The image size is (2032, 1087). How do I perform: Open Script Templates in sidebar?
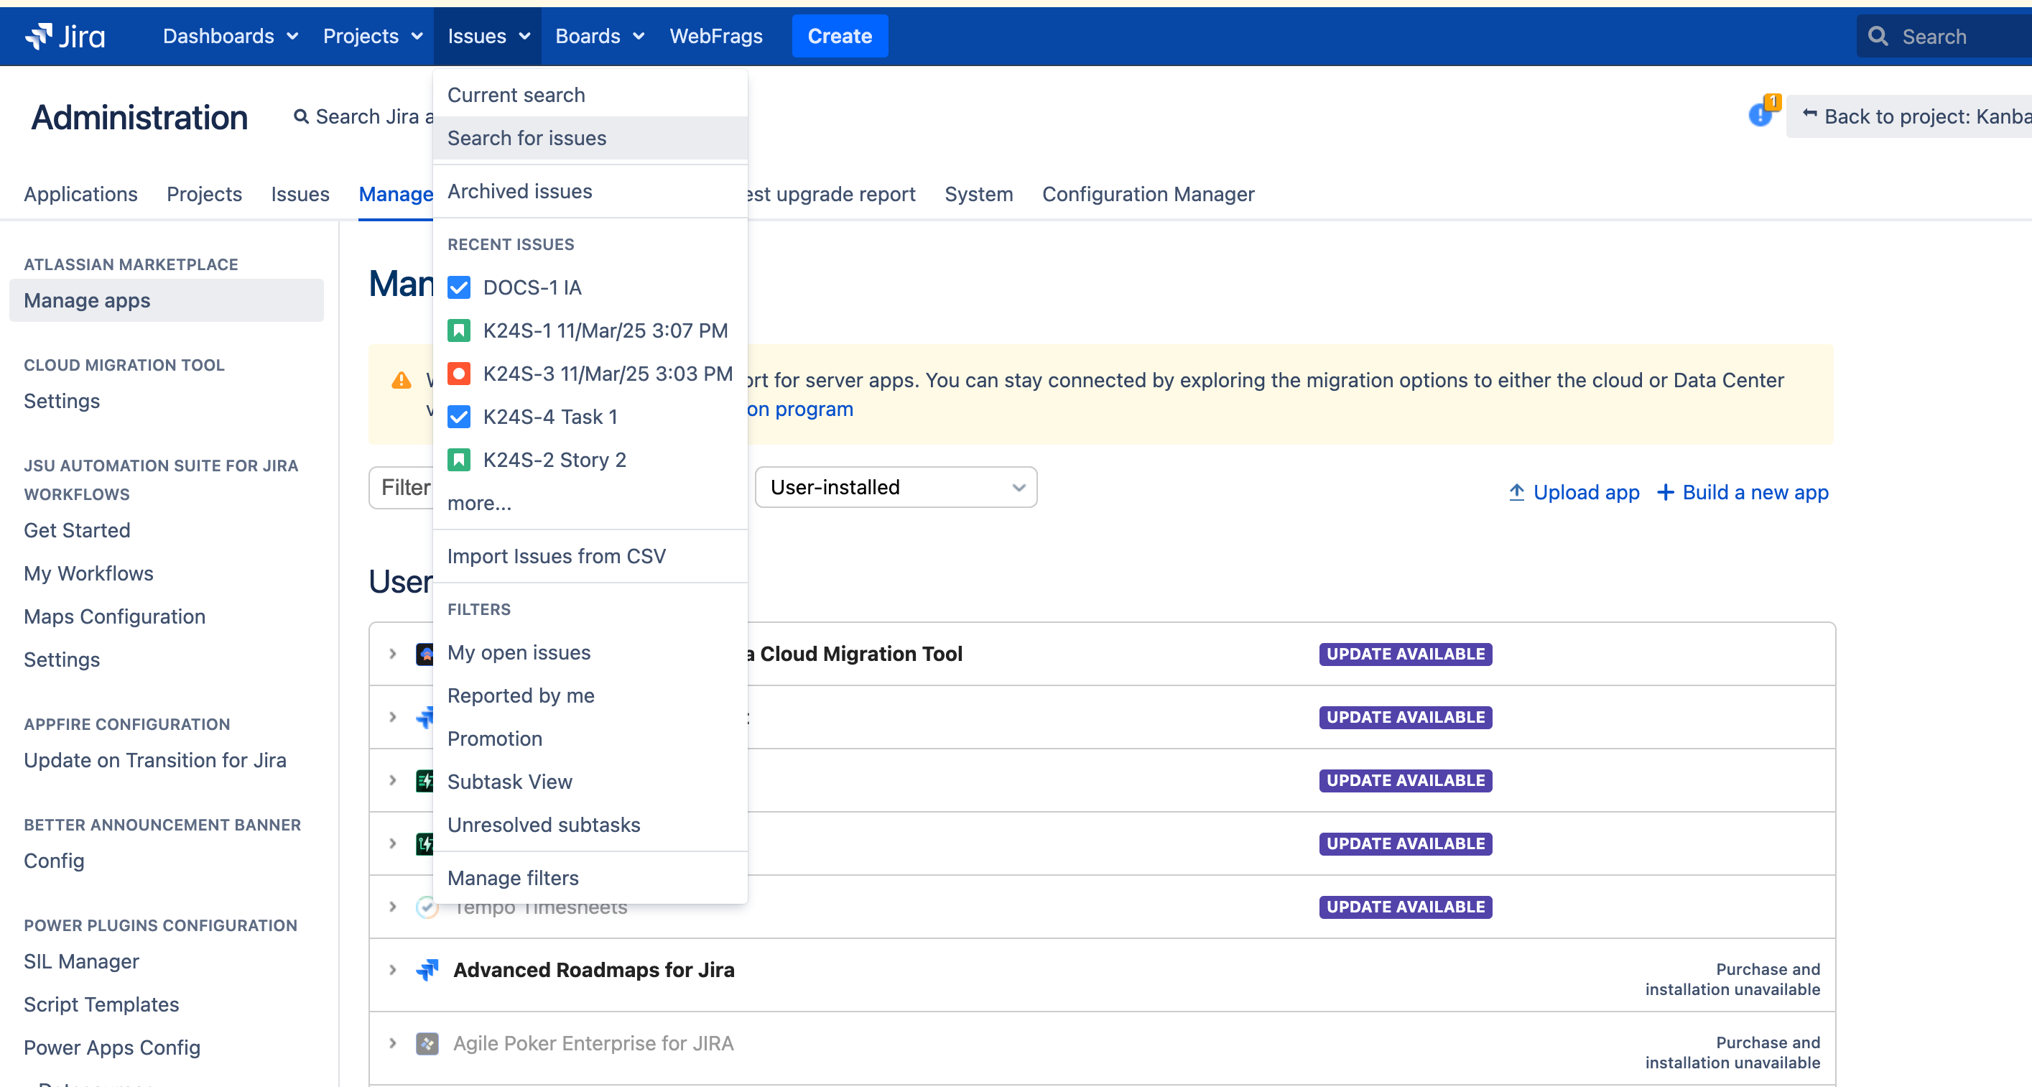pyautogui.click(x=101, y=1005)
